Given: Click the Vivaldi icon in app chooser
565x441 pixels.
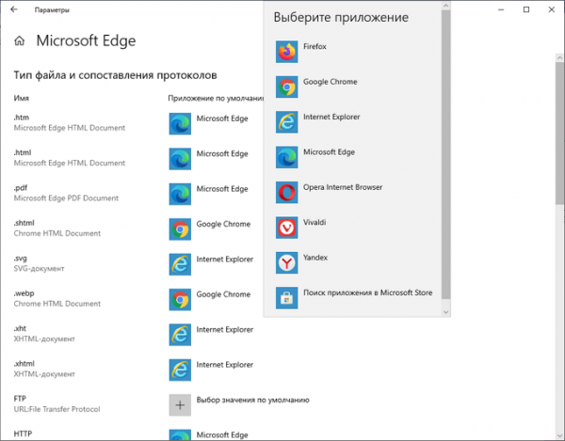Looking at the screenshot, I should tap(287, 228).
